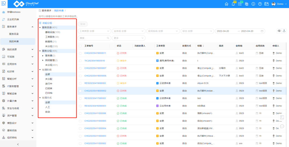This screenshot has width=289, height=147.
Task: Open 状态 filter dropdown
Action: coord(197,31)
